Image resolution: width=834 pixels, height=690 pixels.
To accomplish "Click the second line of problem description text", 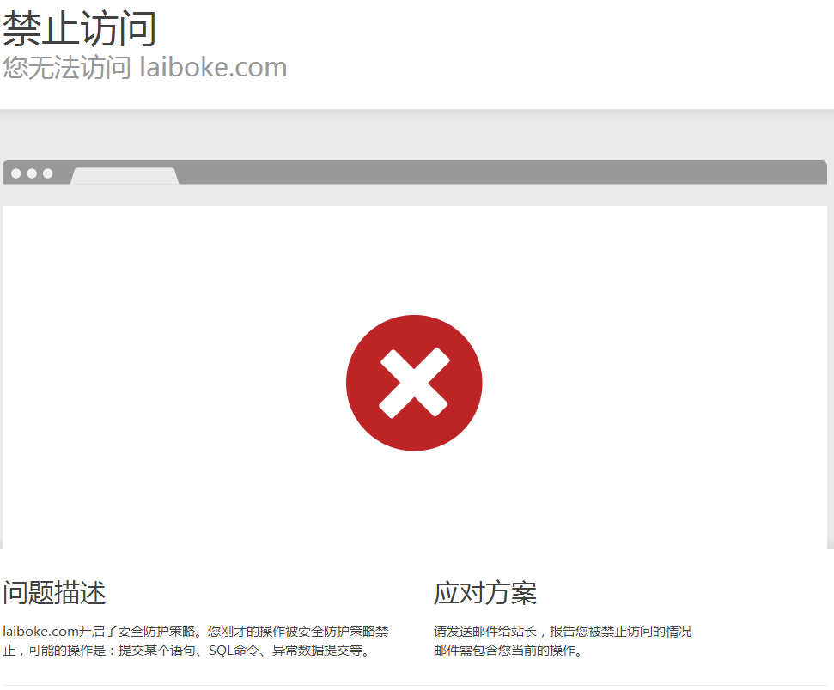I will (x=186, y=651).
